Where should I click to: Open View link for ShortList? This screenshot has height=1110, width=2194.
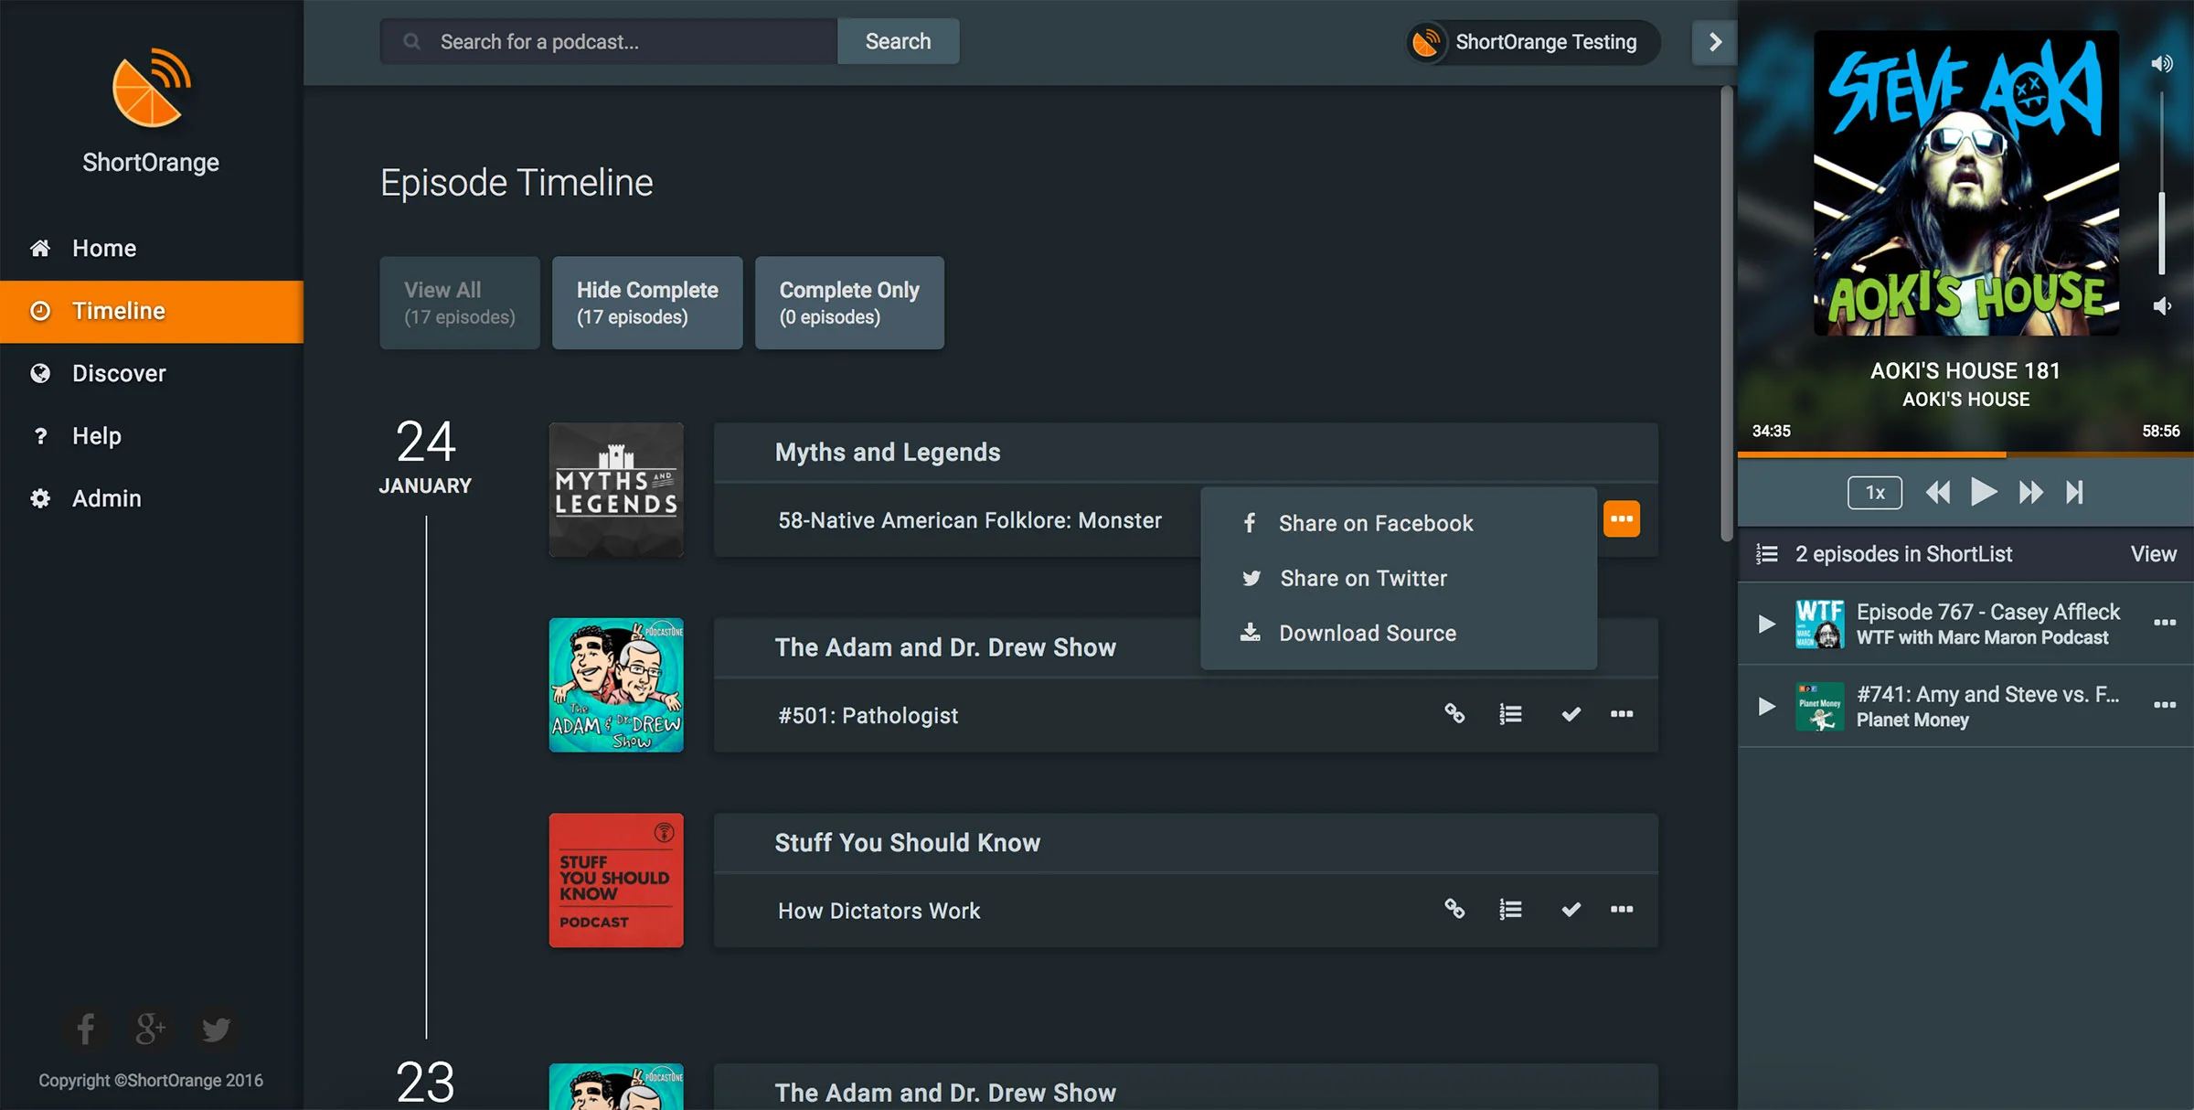tap(2153, 554)
